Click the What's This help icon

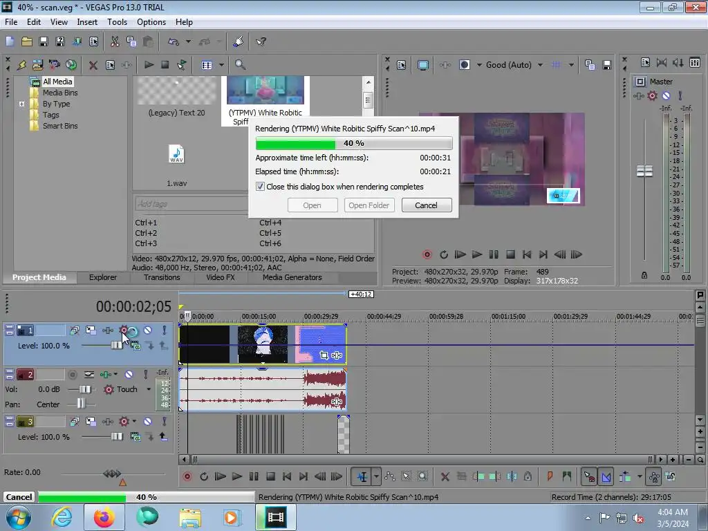pyautogui.click(x=261, y=41)
